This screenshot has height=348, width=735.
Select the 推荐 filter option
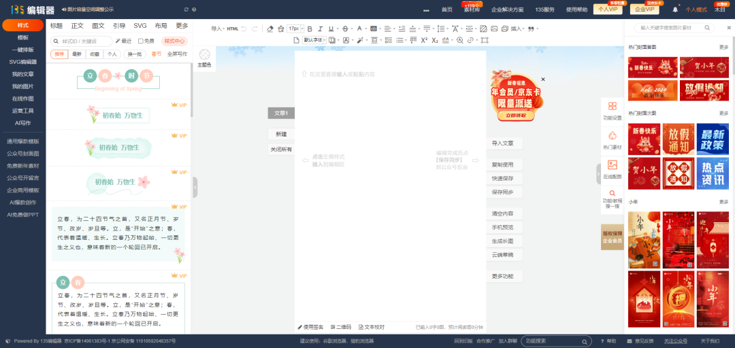(60, 54)
